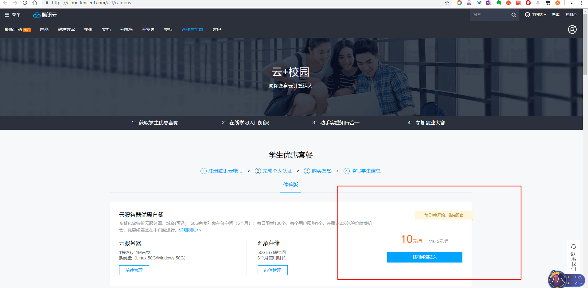Screen dimensions: 588x288
Task: Open the user account avatar icon
Action: click(572, 29)
